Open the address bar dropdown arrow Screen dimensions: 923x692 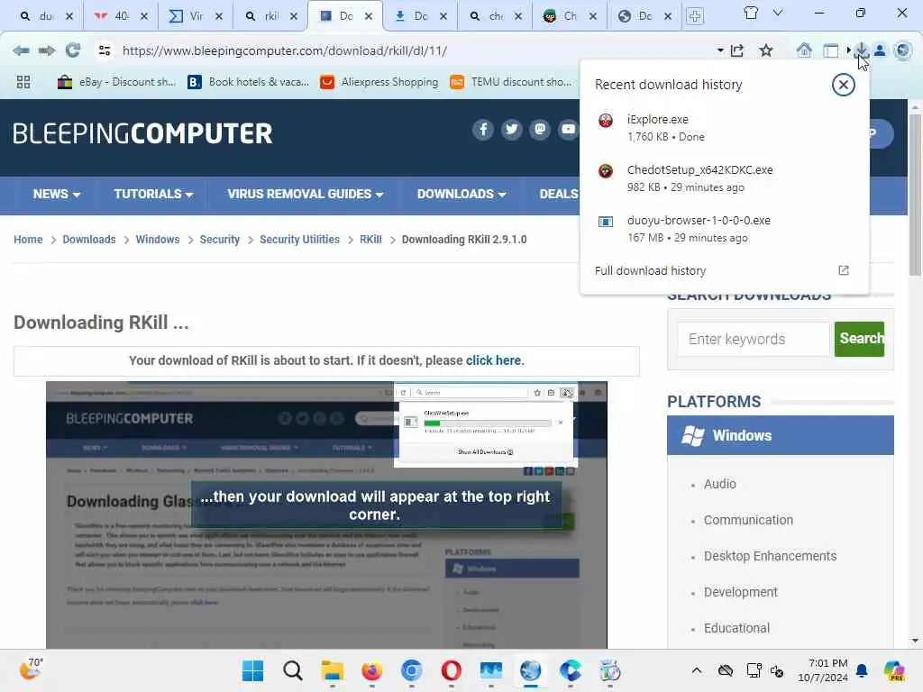[x=720, y=50]
